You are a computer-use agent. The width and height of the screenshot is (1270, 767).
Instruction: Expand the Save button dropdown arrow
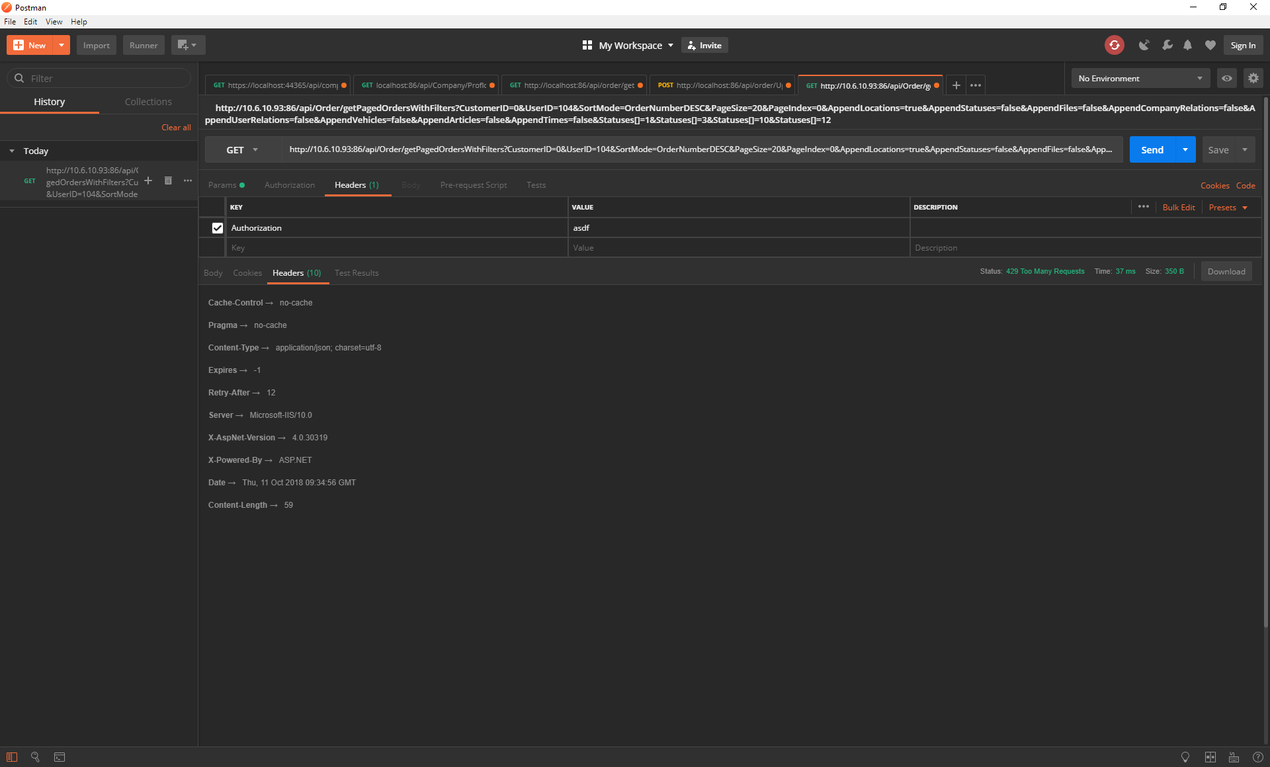[x=1244, y=149]
